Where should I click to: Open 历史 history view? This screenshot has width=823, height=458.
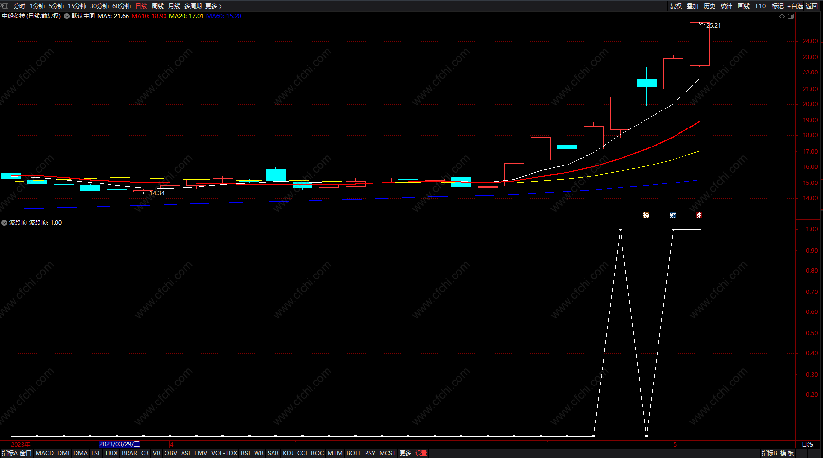point(710,6)
